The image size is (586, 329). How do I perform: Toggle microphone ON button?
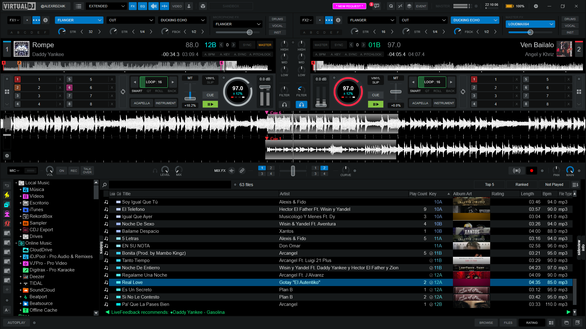[x=62, y=171]
